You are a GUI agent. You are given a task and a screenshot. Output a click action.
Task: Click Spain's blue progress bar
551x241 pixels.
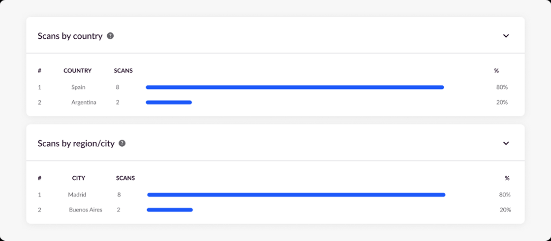coord(295,87)
